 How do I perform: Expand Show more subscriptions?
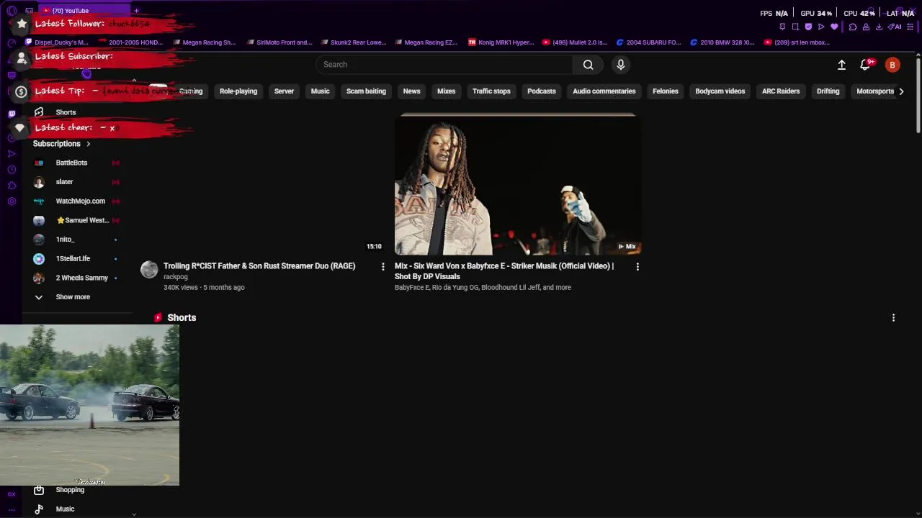73,297
